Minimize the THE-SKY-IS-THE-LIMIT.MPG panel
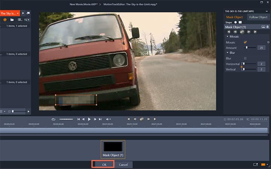The height and width of the screenshot is (169, 271). (267, 11)
